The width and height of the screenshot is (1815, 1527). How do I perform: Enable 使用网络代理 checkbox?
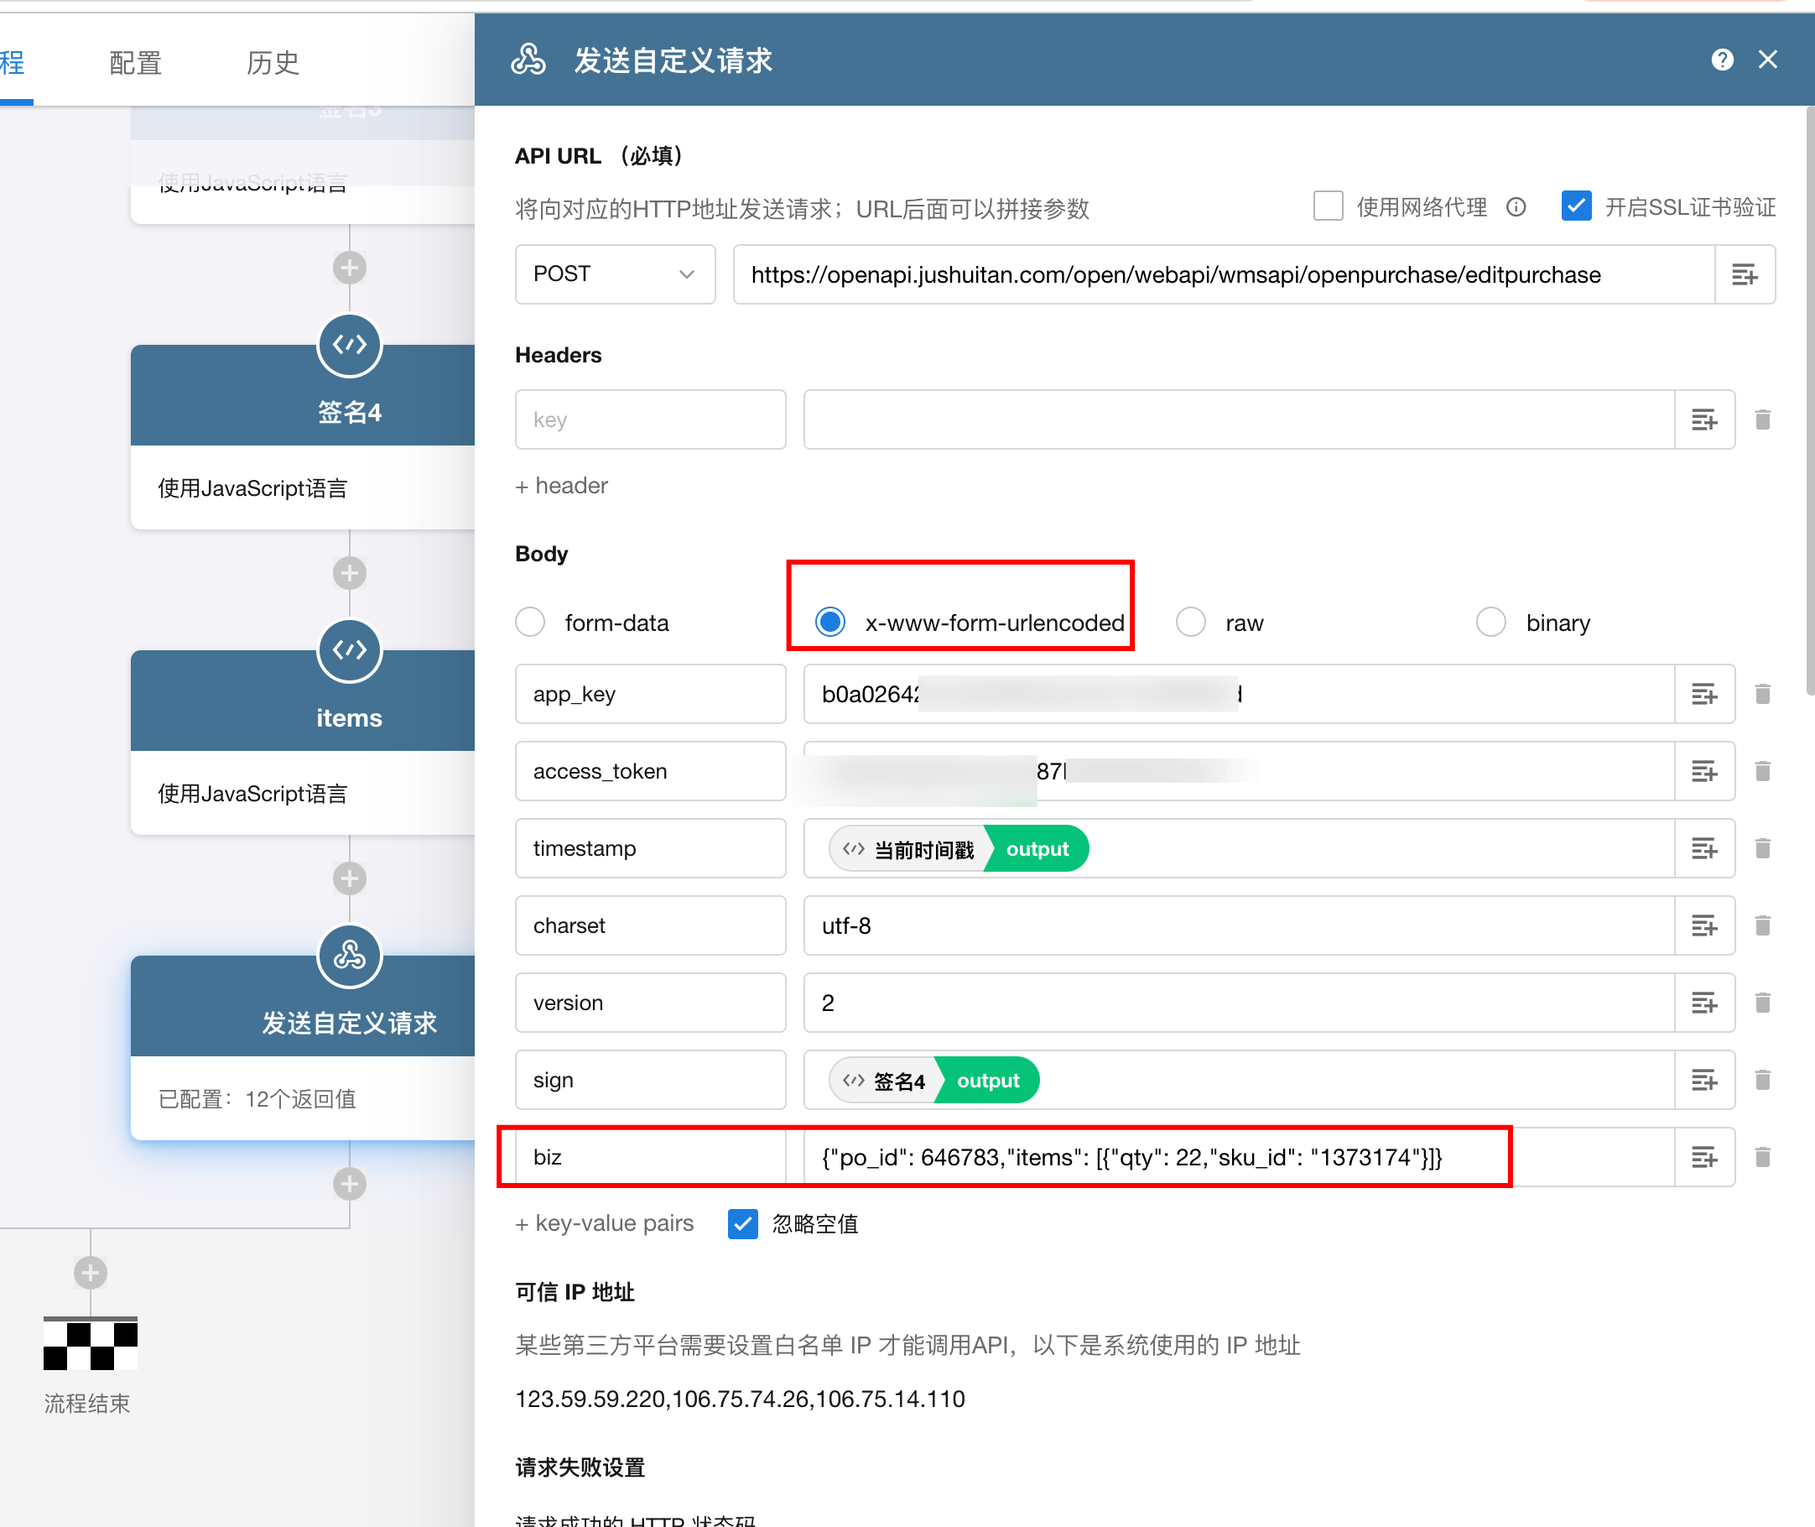1328,207
